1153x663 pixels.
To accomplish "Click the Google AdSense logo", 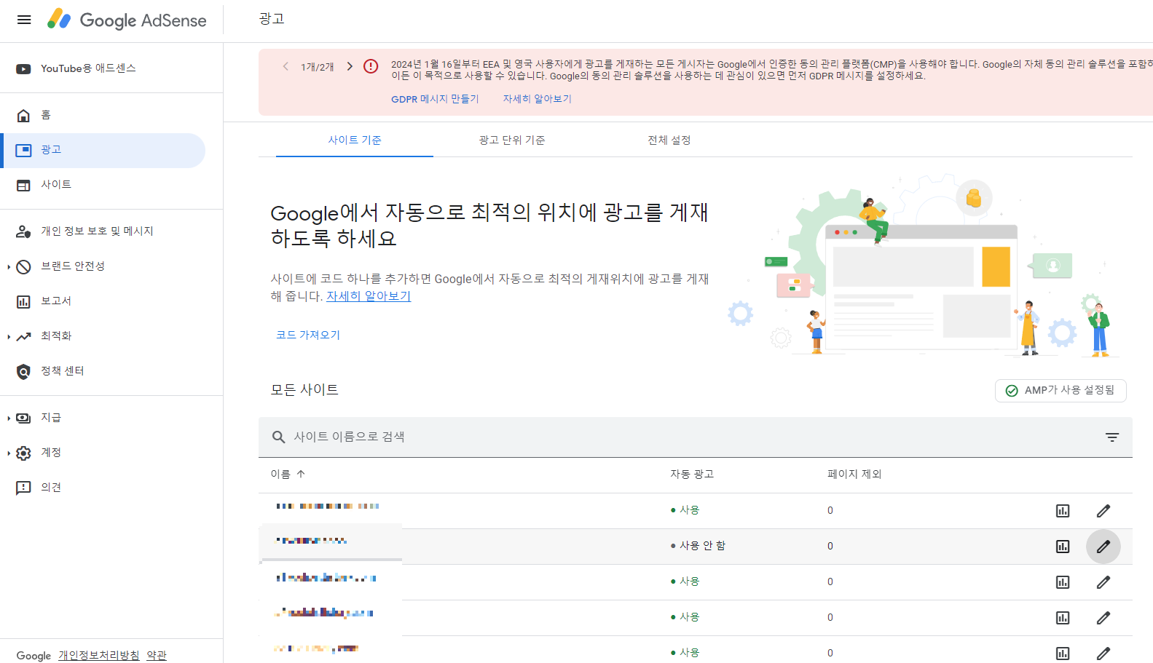I will coord(127,20).
